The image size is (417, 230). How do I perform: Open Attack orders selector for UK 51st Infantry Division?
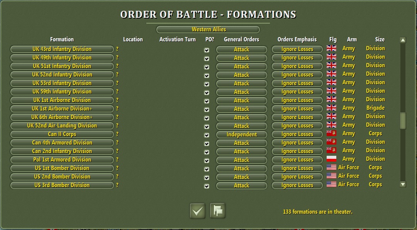tap(241, 66)
